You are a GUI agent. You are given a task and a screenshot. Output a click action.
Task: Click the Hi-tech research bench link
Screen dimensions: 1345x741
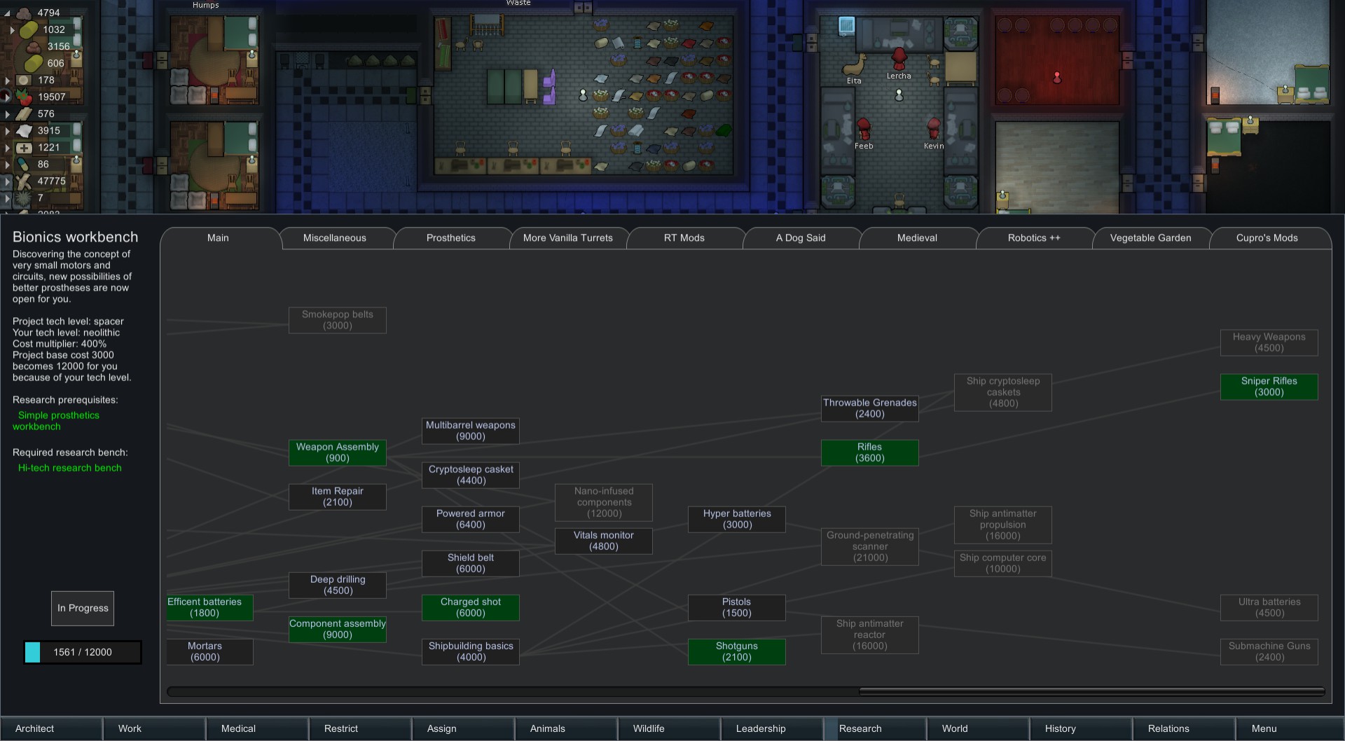pos(70,468)
